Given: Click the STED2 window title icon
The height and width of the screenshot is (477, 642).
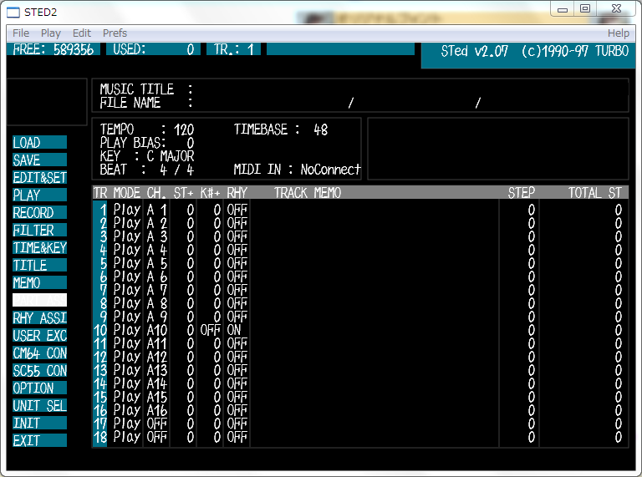Looking at the screenshot, I should [x=13, y=13].
